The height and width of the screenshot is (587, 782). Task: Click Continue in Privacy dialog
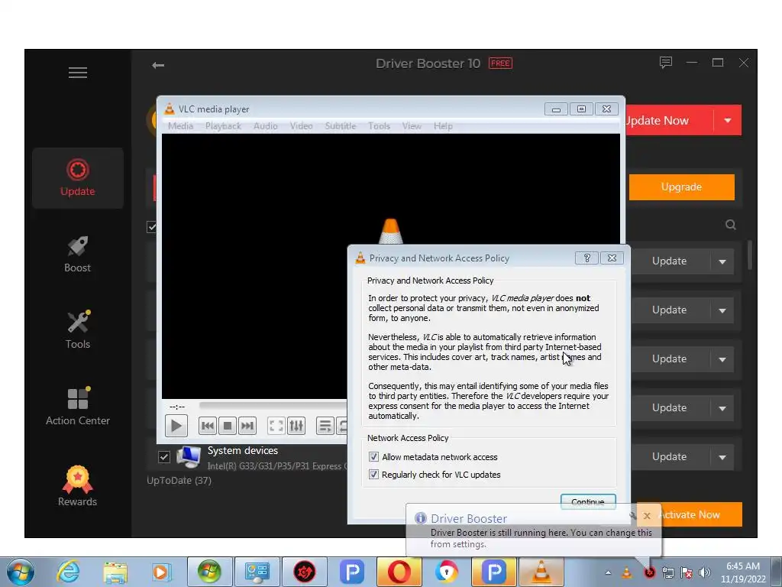588,501
